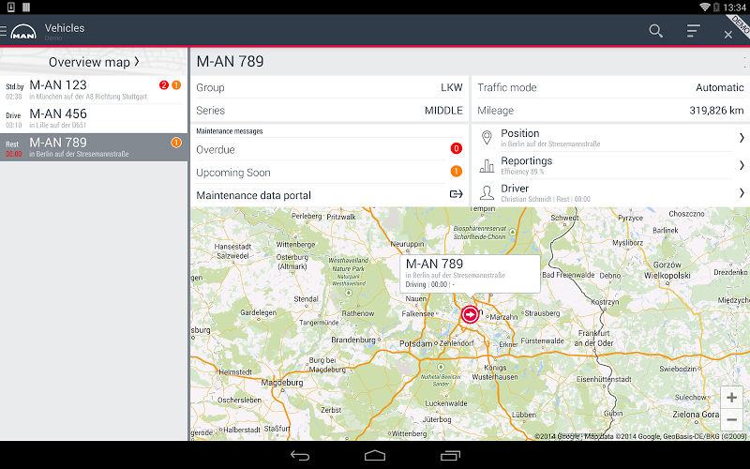Image resolution: width=750 pixels, height=469 pixels.
Task: Click the Group LKW row
Action: click(329, 87)
